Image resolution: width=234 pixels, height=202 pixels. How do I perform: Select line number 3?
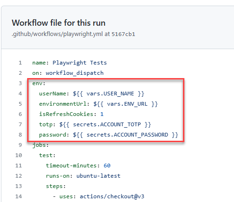click(20, 83)
